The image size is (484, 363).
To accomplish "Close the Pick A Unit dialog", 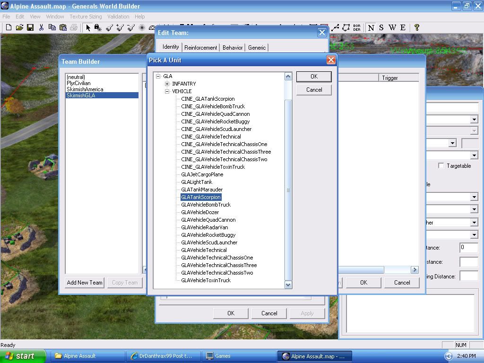I will 331,60.
